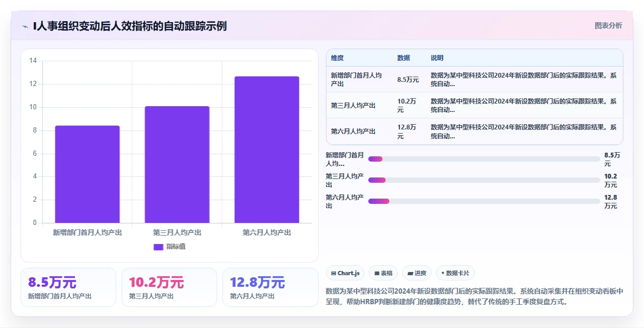The image size is (644, 328).
Task: Click progress bar for 新增部门首月人均产出
Action: [484, 159]
